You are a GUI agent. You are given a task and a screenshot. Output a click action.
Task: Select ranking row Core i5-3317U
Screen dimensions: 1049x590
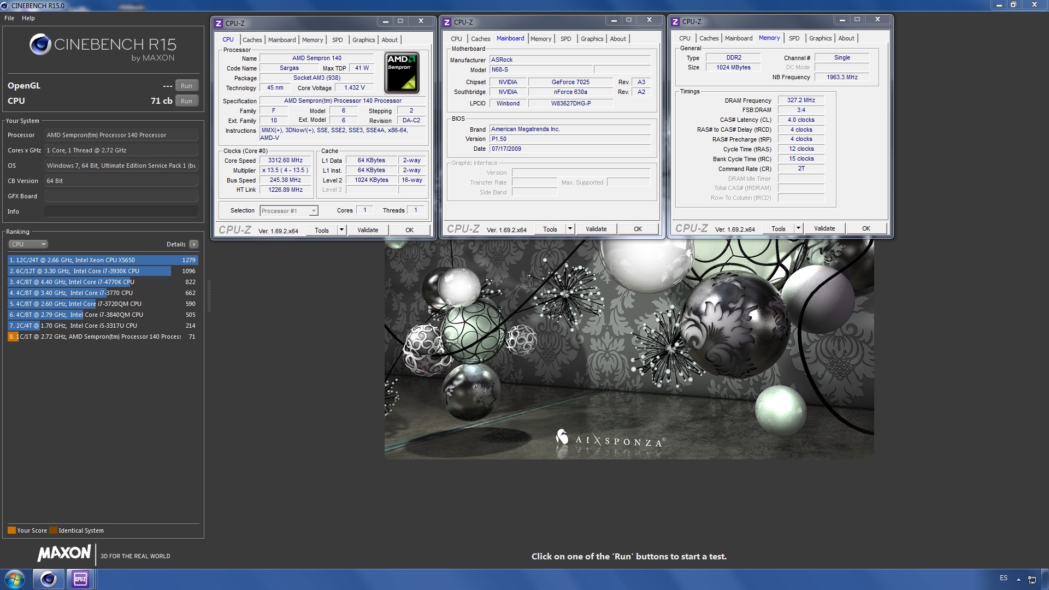point(103,326)
